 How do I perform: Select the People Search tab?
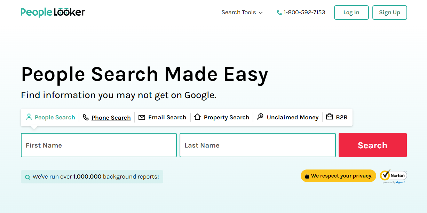click(51, 117)
